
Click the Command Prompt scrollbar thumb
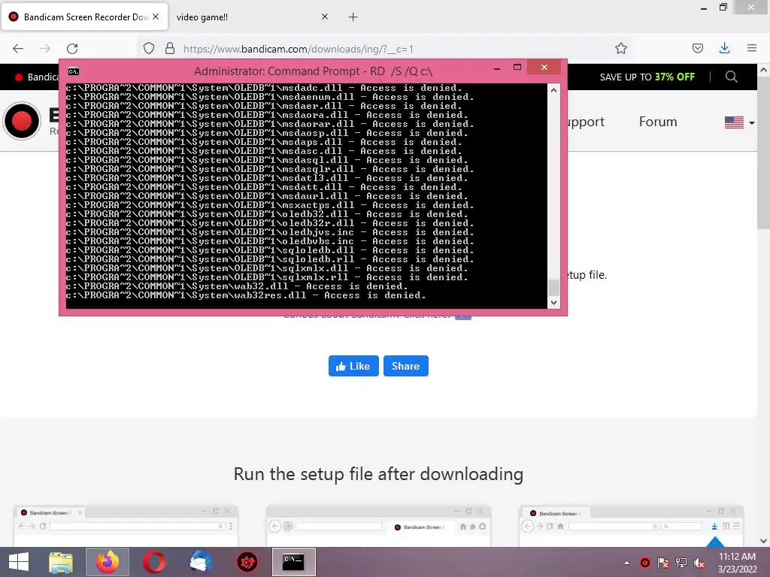553,288
